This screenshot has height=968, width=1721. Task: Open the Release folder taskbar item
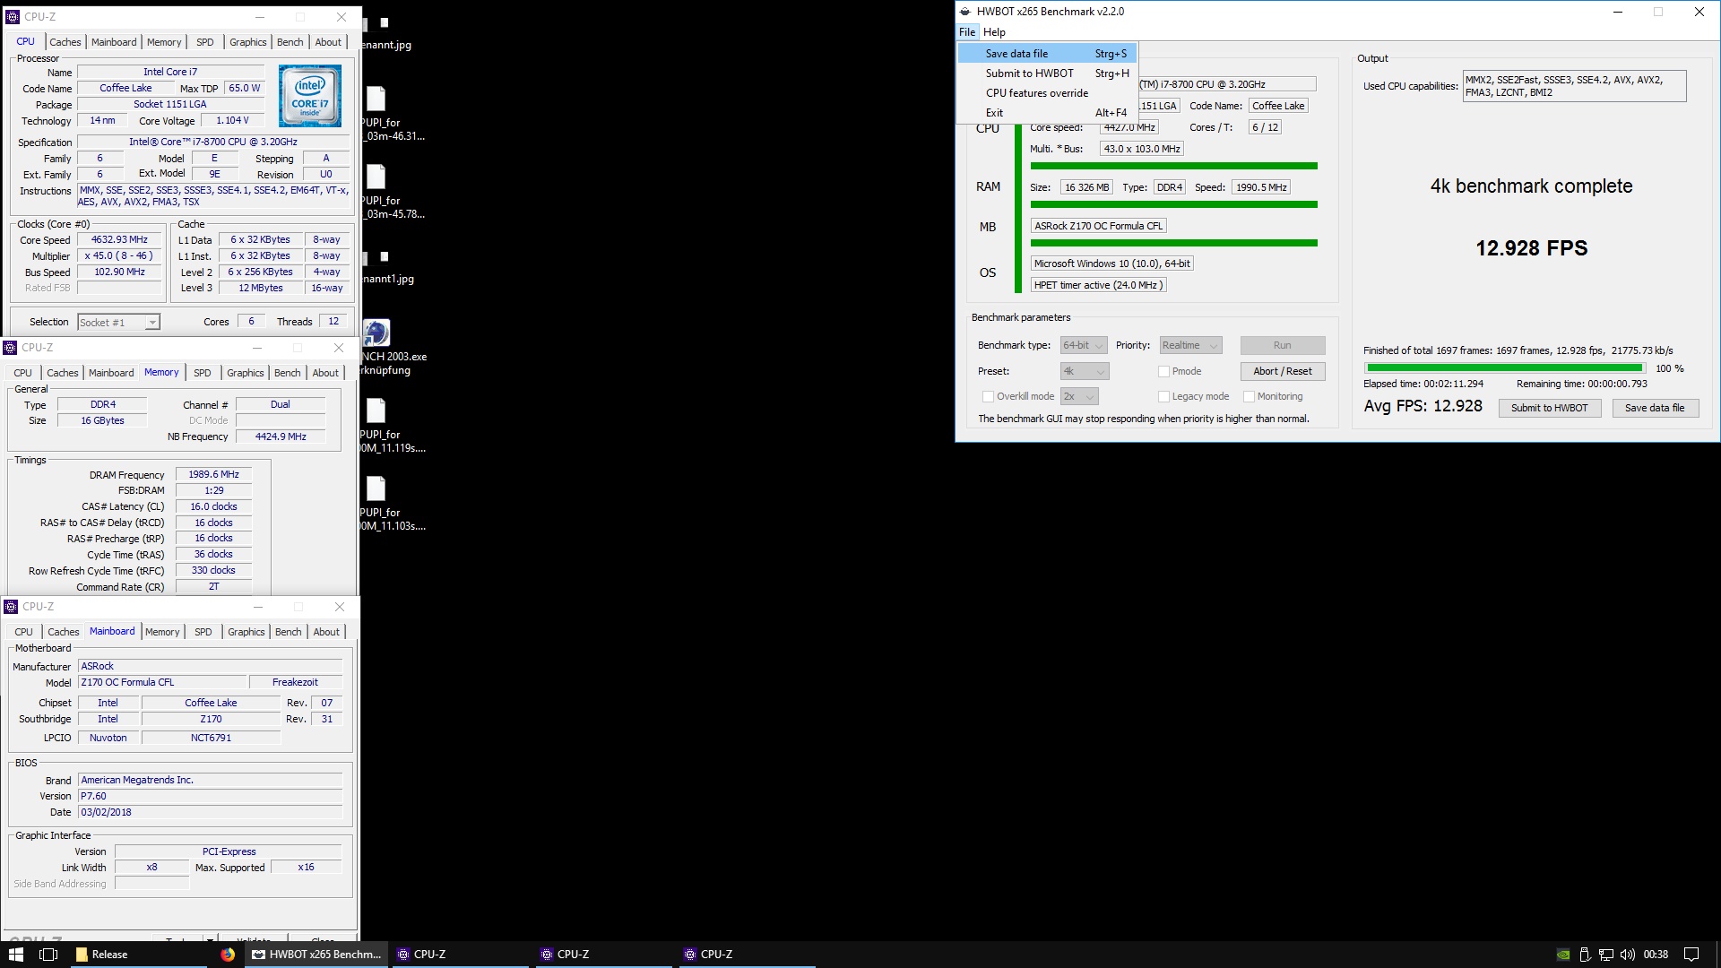[x=139, y=954]
